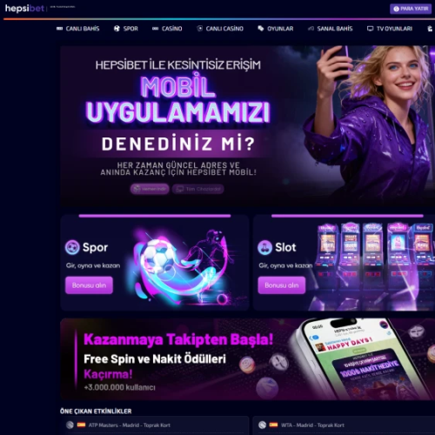
Task: Click the icon beside CANLI CASİNO
Action: click(200, 29)
